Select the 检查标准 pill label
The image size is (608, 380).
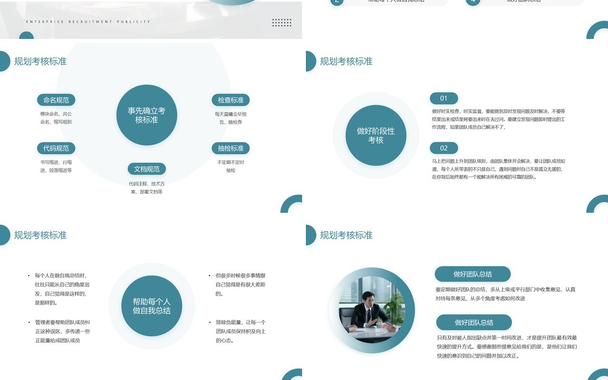tap(231, 100)
